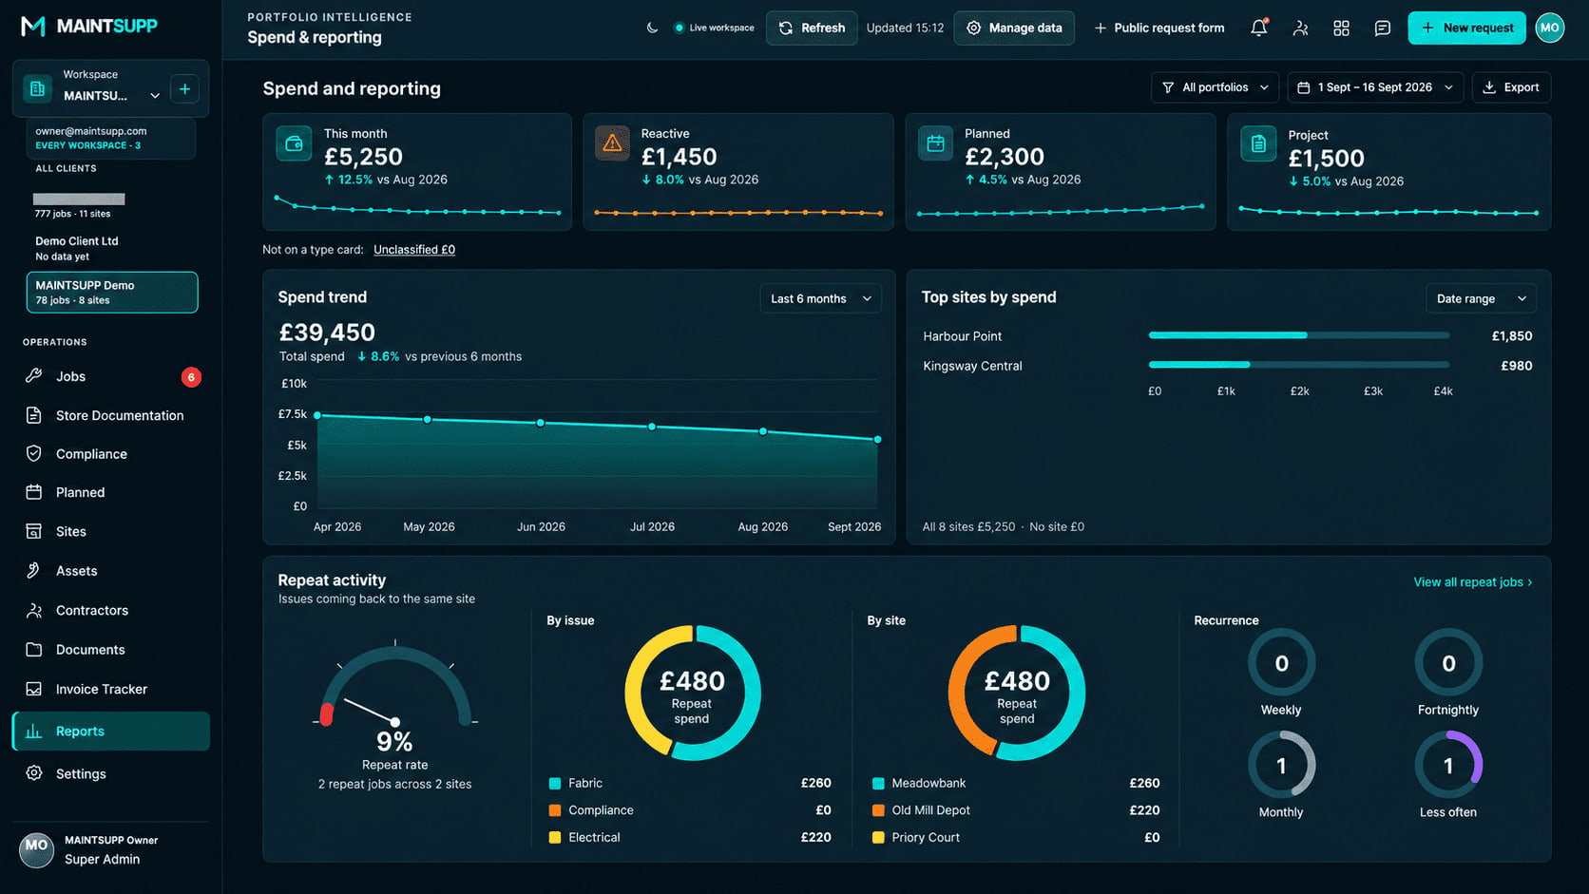
Task: Click the Kingsway Central spend bar
Action: (1298, 365)
